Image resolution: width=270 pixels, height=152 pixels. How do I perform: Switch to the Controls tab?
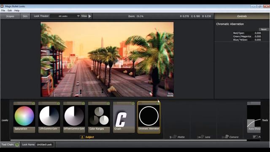242,16
